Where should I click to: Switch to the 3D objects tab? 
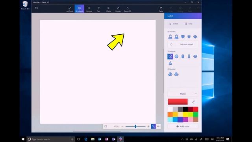point(80,9)
